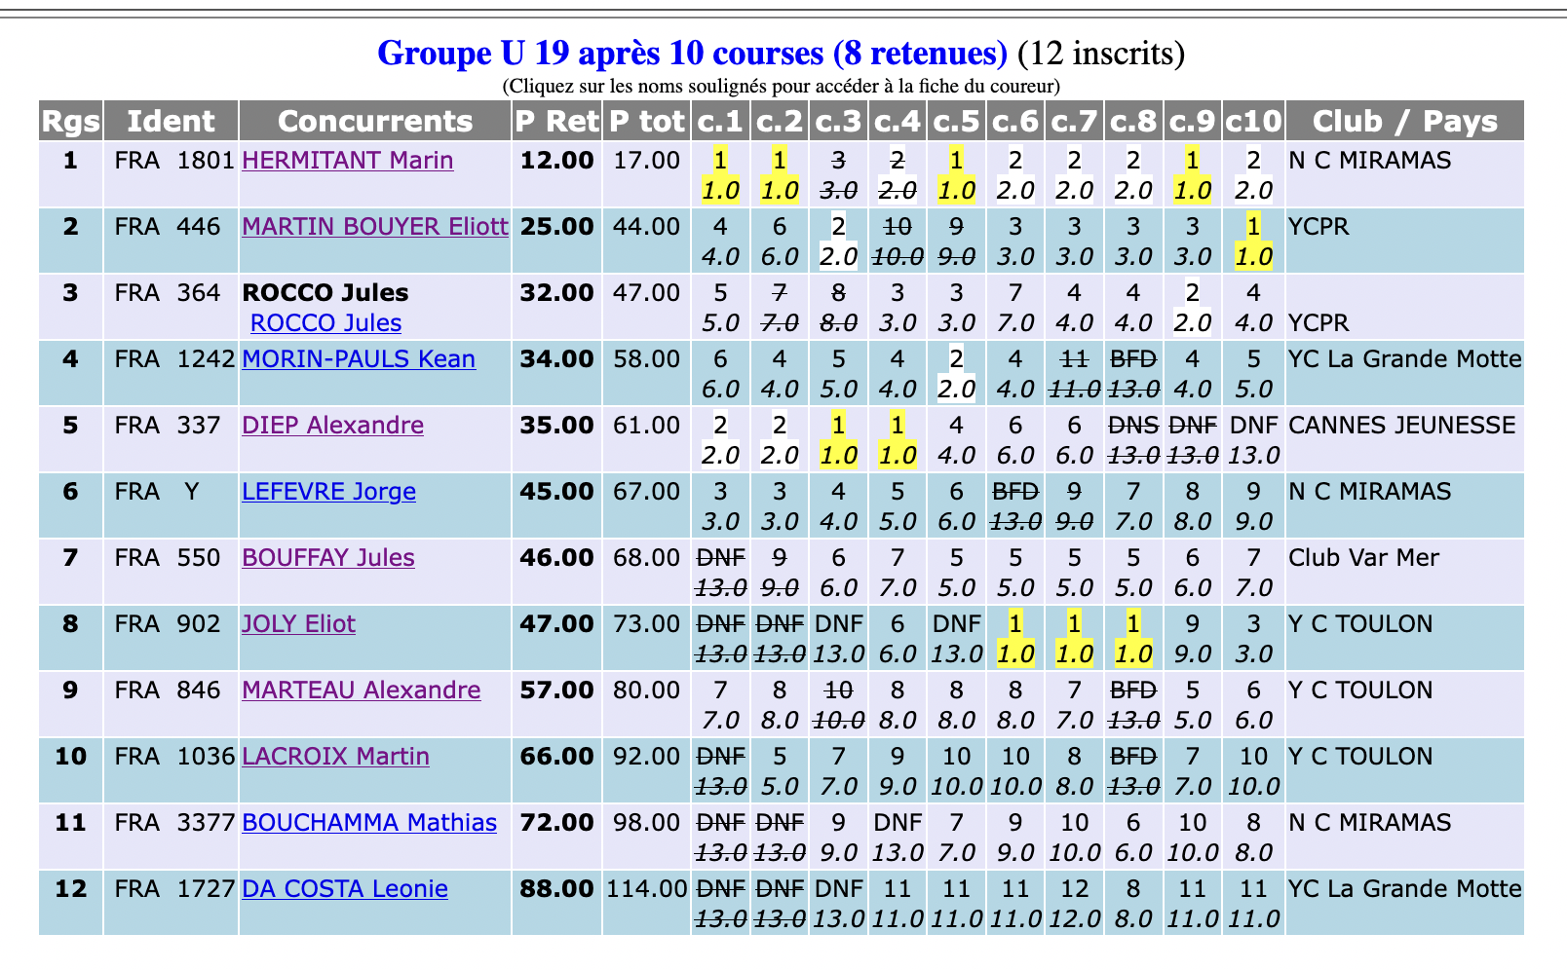Viewport: 1567px width, 970px height.
Task: Select the 17.00 total points value
Action: [646, 160]
